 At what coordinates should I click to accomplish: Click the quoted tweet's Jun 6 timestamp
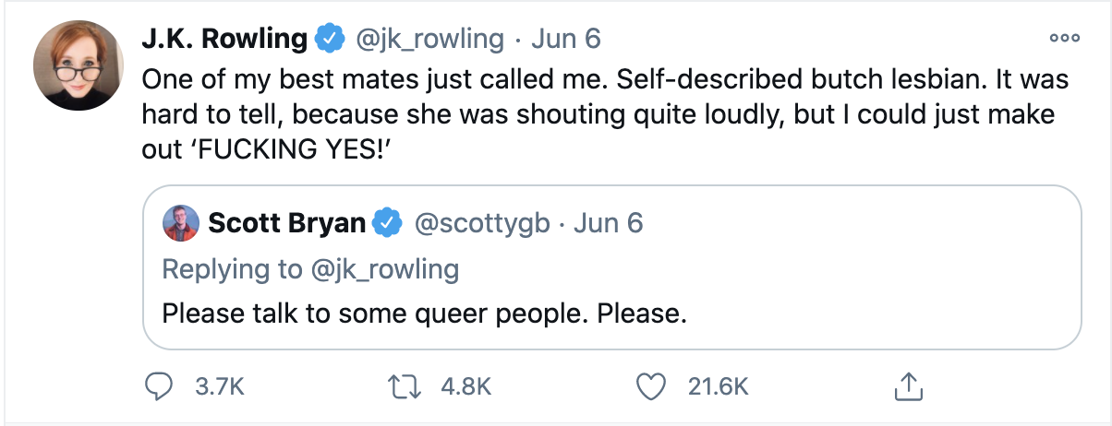608,223
